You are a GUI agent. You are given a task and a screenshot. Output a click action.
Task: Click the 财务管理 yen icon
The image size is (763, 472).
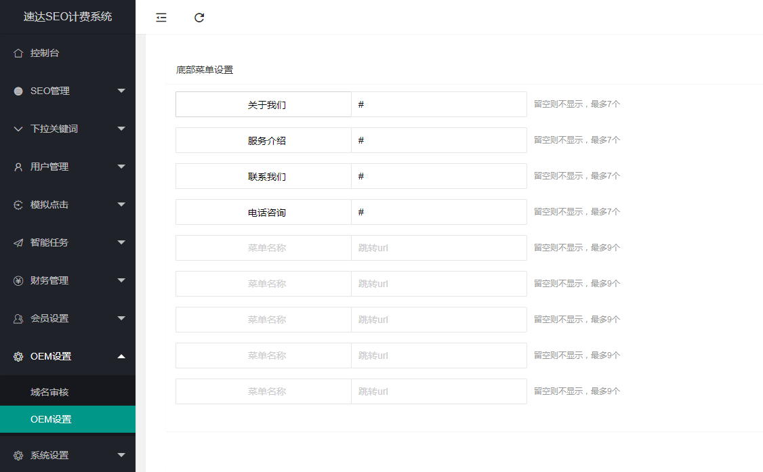[18, 280]
